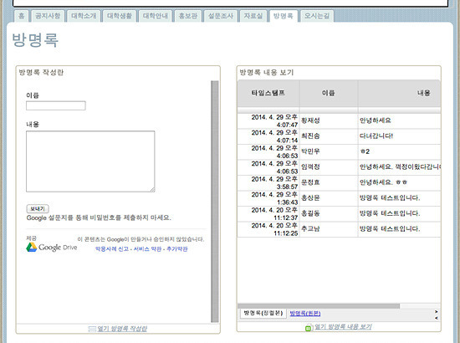Click the timestamp cell ending 11:12:37
Screen dimensions: 460x343
268,213
